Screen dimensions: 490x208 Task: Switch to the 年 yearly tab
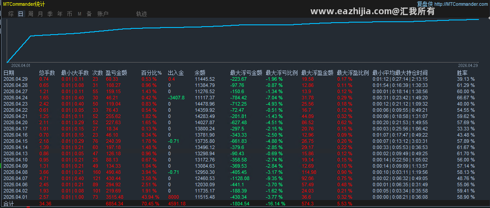click(60, 14)
